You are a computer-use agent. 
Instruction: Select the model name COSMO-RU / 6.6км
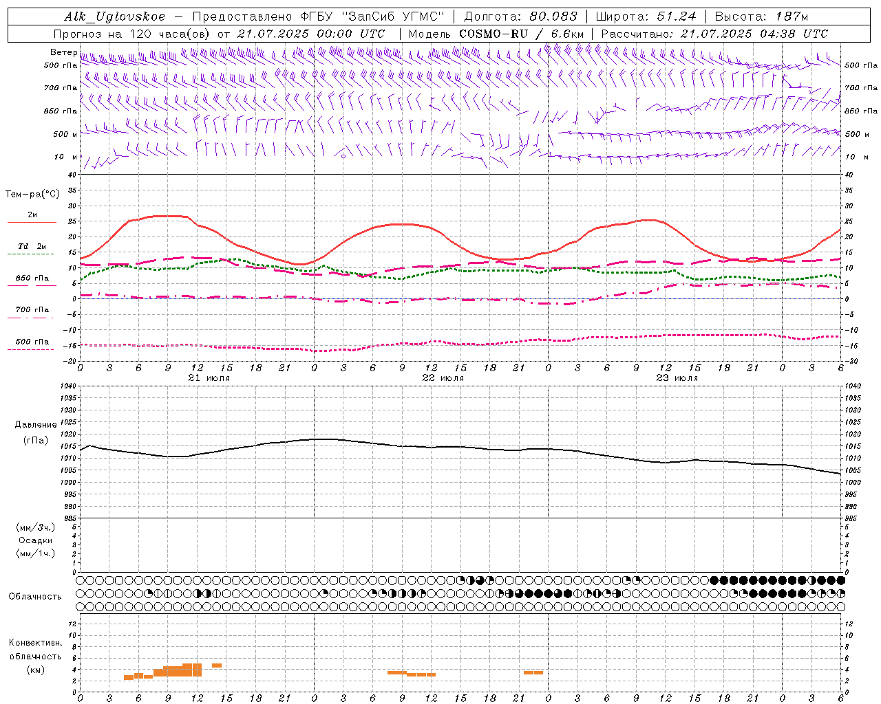(521, 34)
